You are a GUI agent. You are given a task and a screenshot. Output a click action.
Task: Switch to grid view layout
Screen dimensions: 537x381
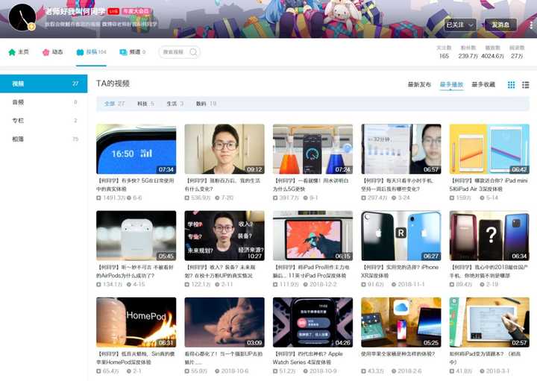(x=511, y=84)
